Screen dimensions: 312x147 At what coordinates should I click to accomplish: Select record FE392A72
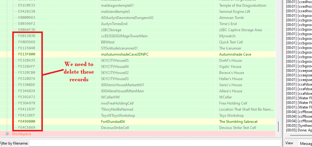tap(27, 97)
